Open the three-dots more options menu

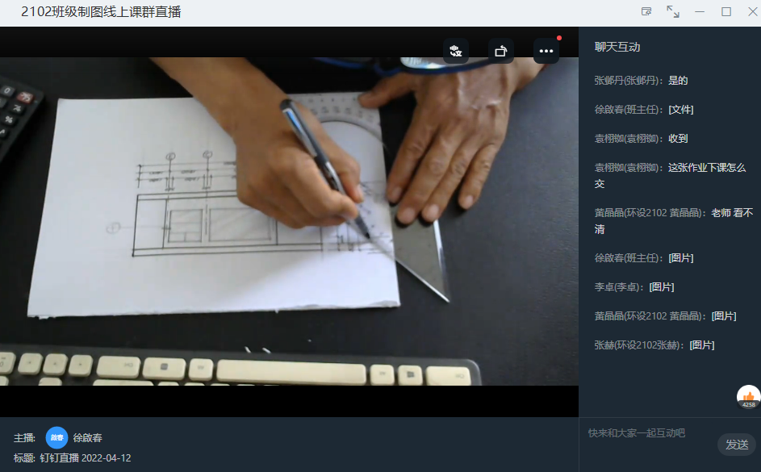tap(546, 51)
